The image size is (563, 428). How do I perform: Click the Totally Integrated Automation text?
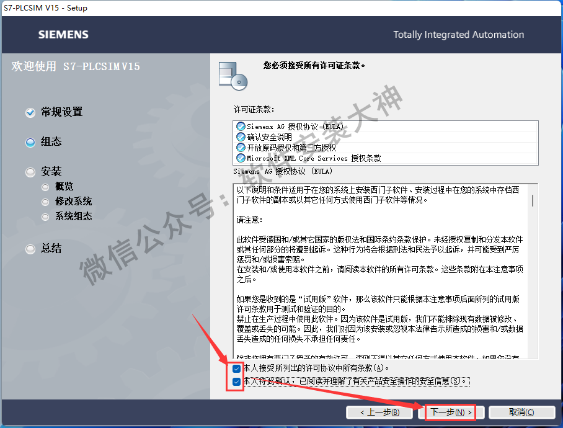tap(458, 35)
